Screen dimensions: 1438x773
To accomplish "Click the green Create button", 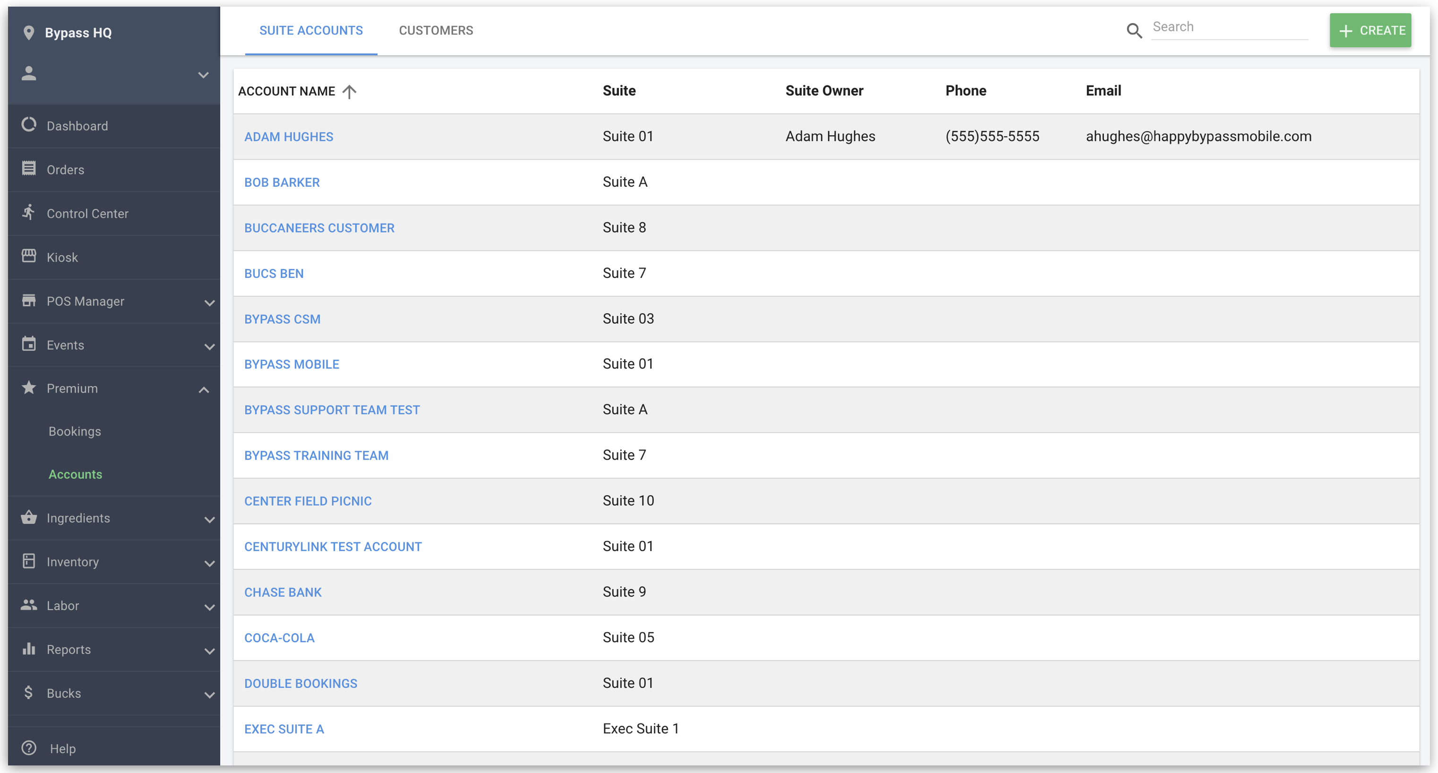I will (1370, 30).
